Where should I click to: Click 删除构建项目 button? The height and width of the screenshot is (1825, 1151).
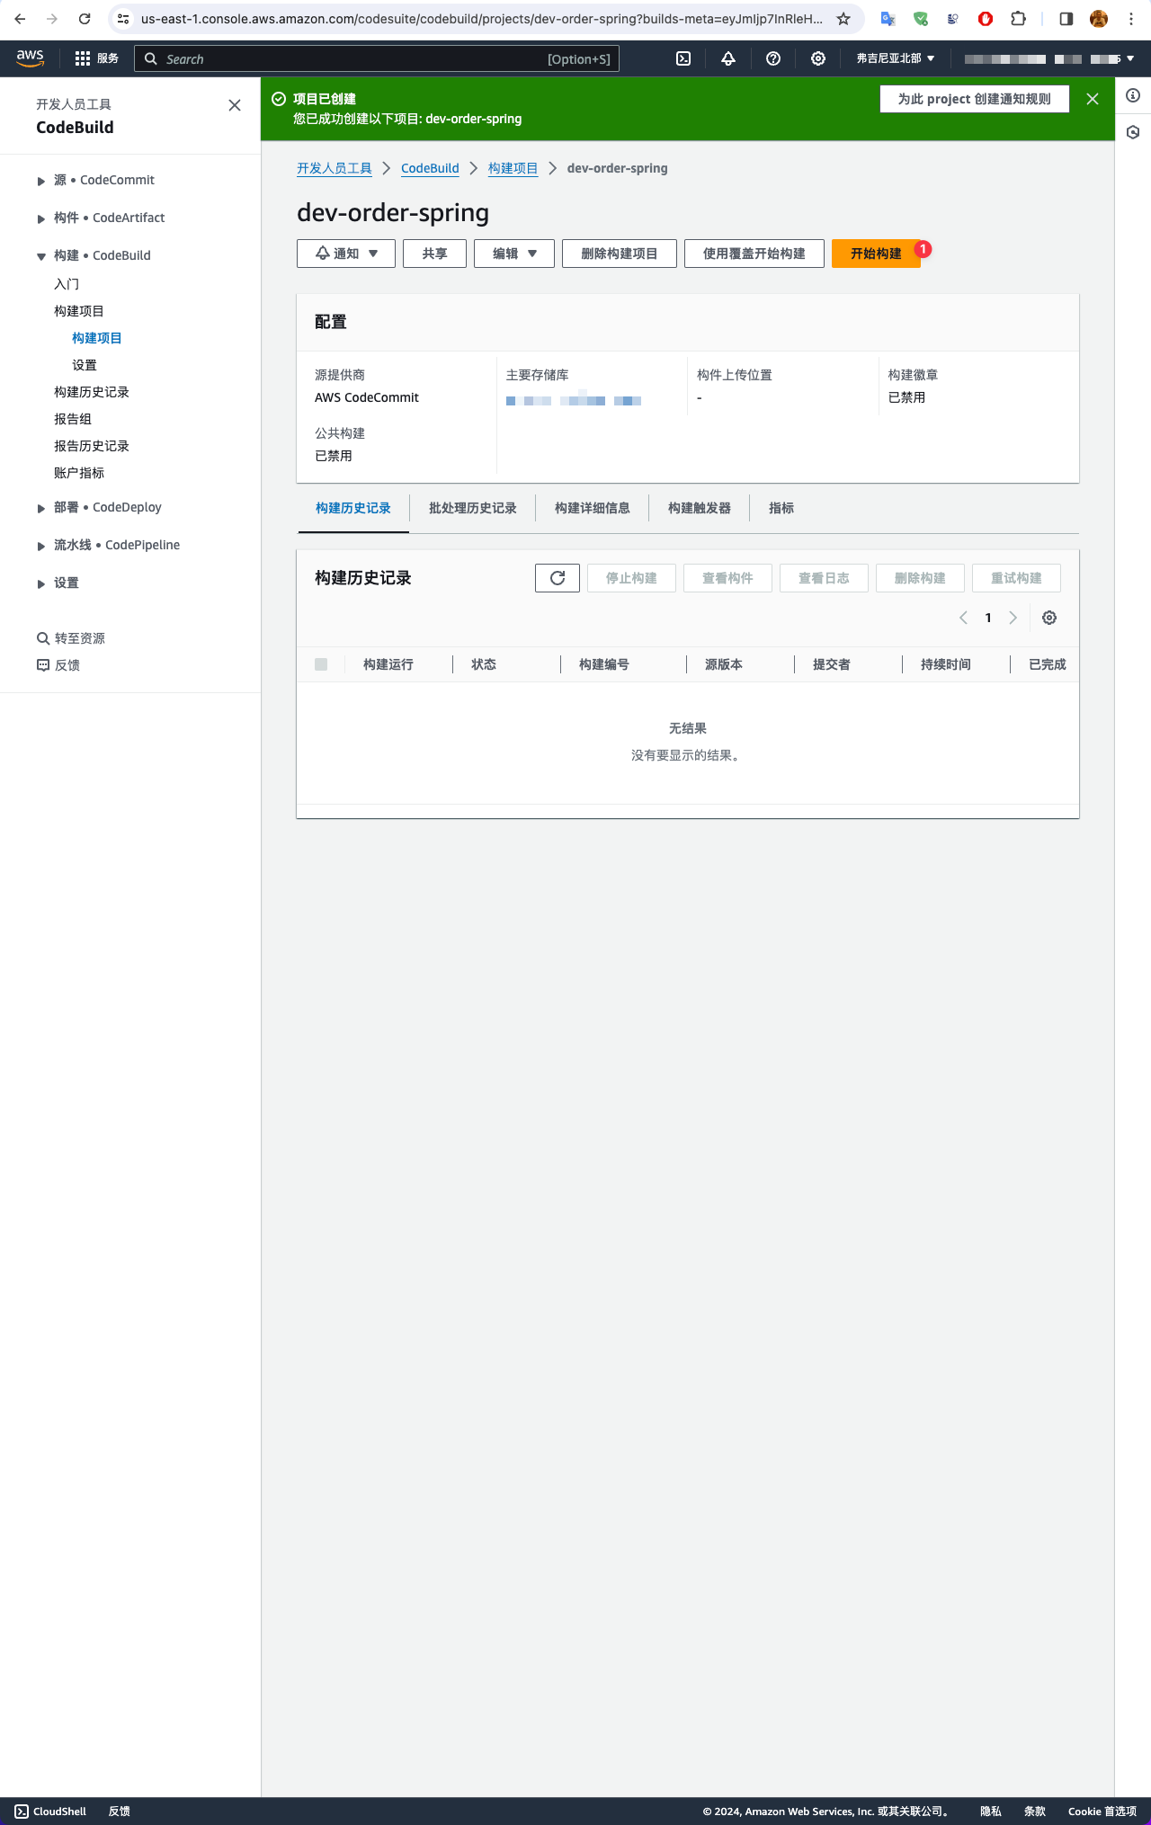coord(620,254)
